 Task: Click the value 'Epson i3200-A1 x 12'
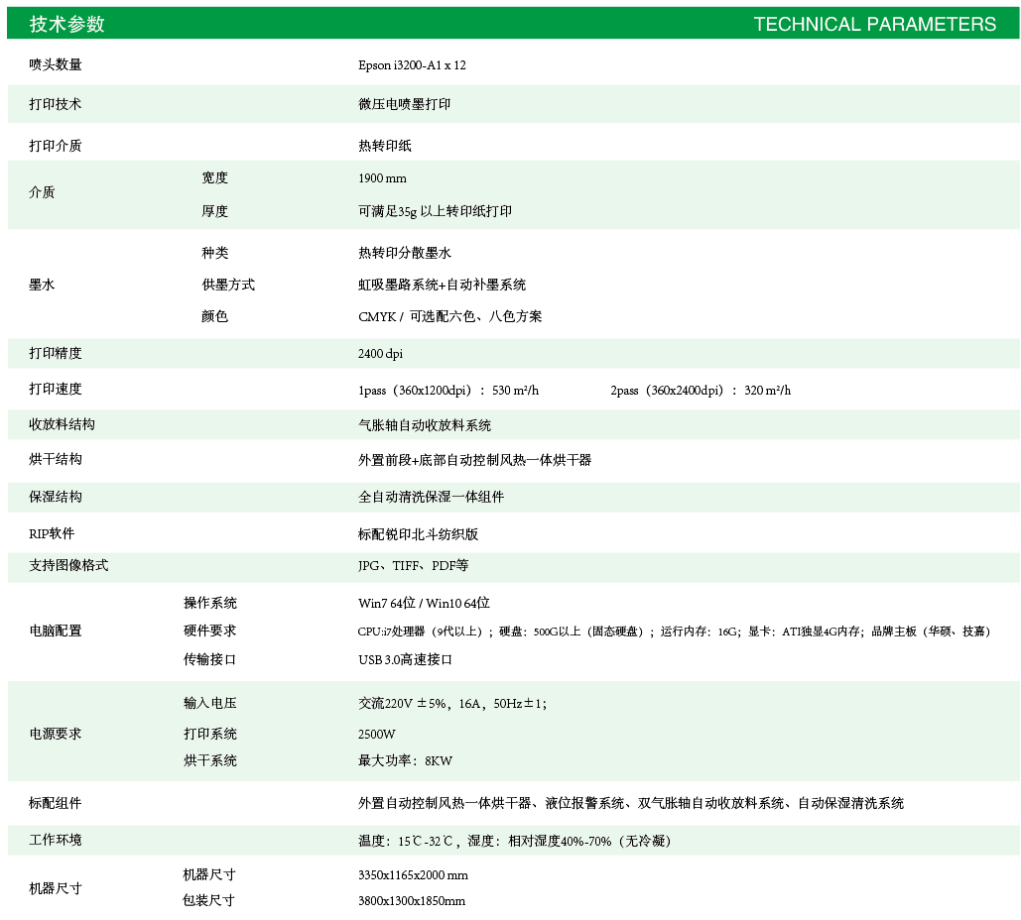[412, 65]
